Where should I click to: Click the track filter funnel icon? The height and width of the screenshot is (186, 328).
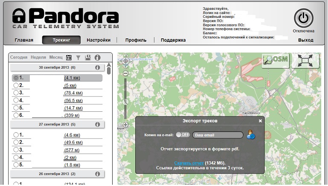coord(78,58)
